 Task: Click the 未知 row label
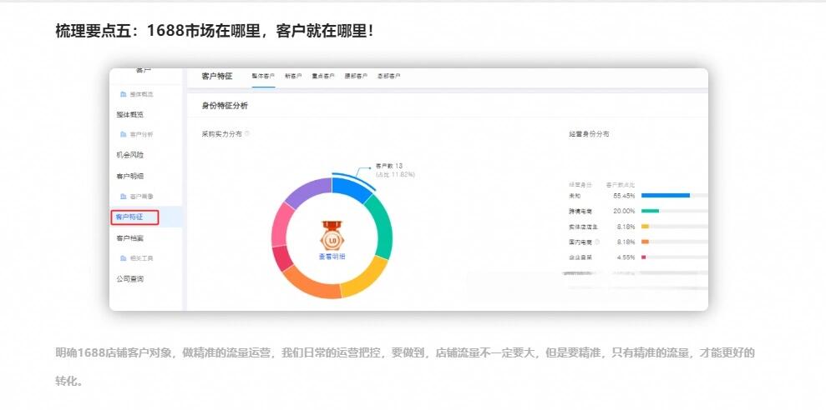(x=575, y=196)
